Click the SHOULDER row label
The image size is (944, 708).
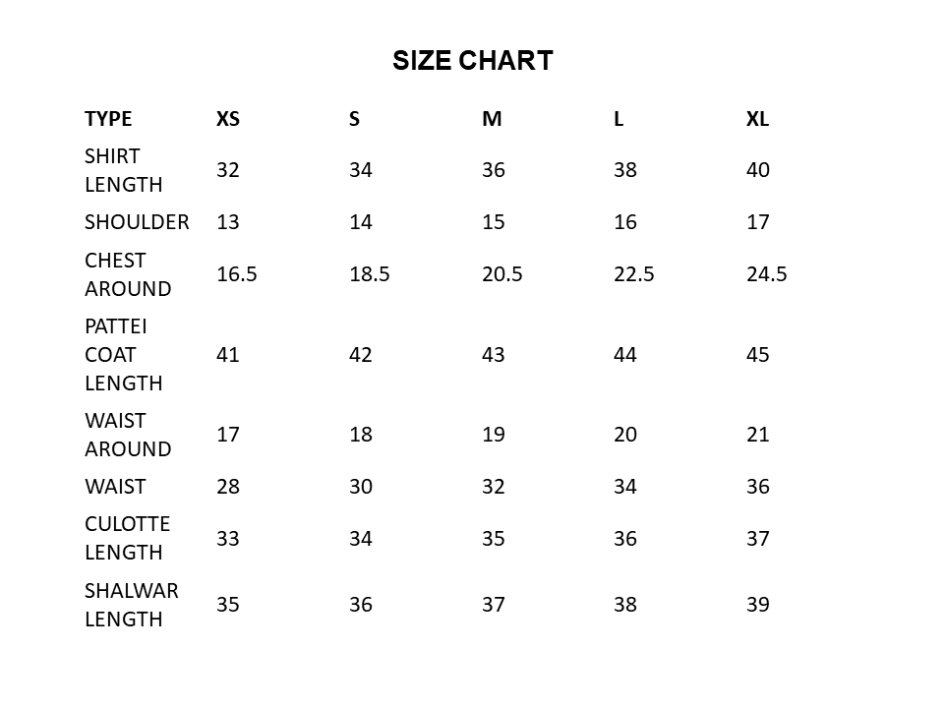pos(137,222)
